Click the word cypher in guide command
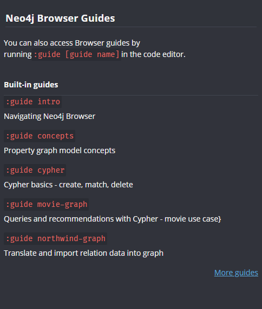The image size is (262, 309). click(x=51, y=171)
